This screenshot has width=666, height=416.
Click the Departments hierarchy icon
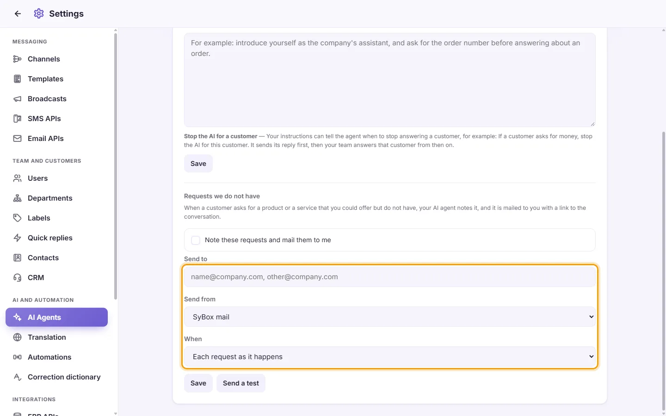click(x=18, y=198)
